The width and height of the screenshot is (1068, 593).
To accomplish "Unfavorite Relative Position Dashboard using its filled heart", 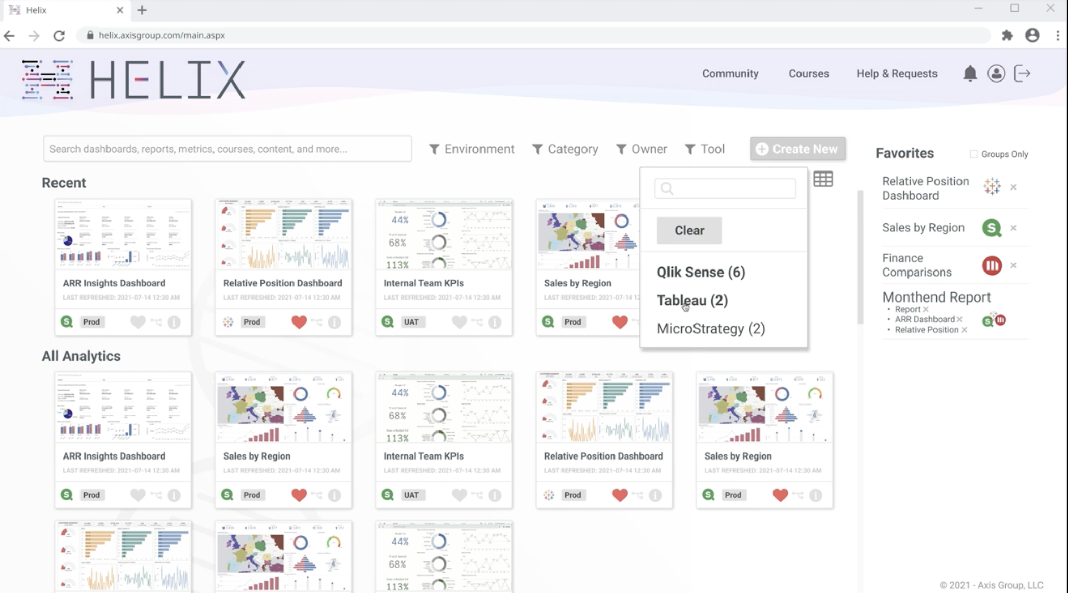I will pos(299,321).
